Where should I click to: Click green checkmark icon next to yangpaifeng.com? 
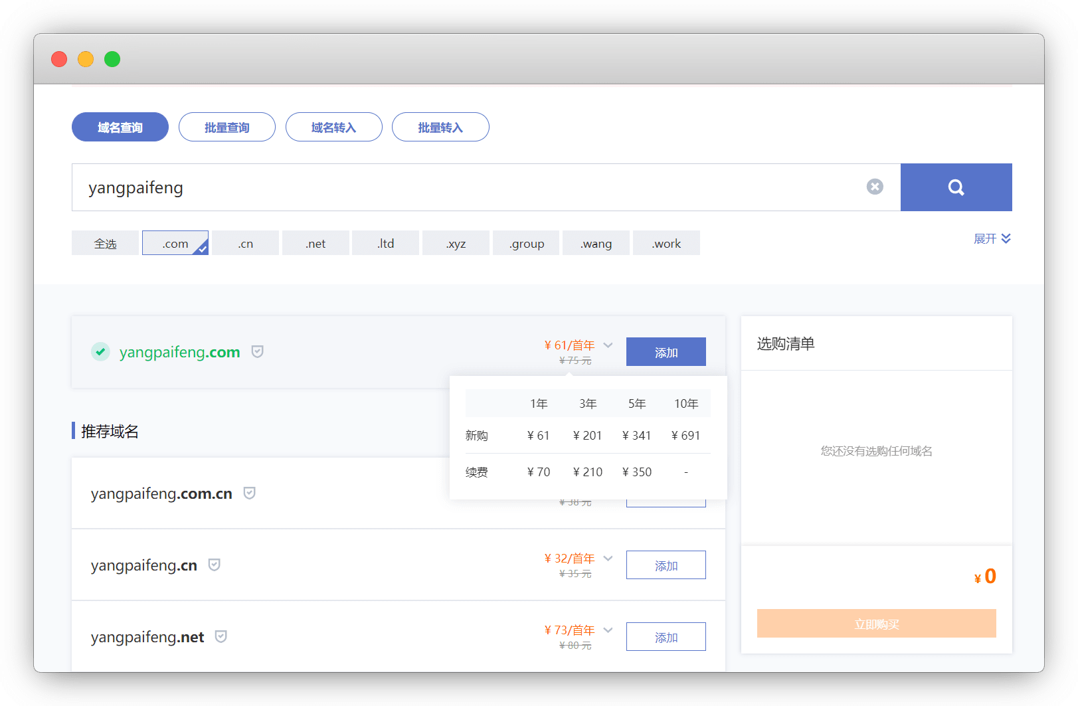coord(100,351)
